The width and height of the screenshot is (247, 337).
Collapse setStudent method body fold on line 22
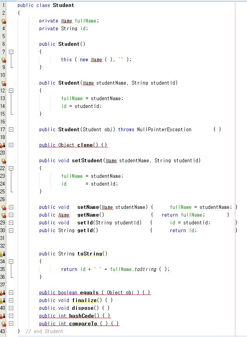point(11,168)
